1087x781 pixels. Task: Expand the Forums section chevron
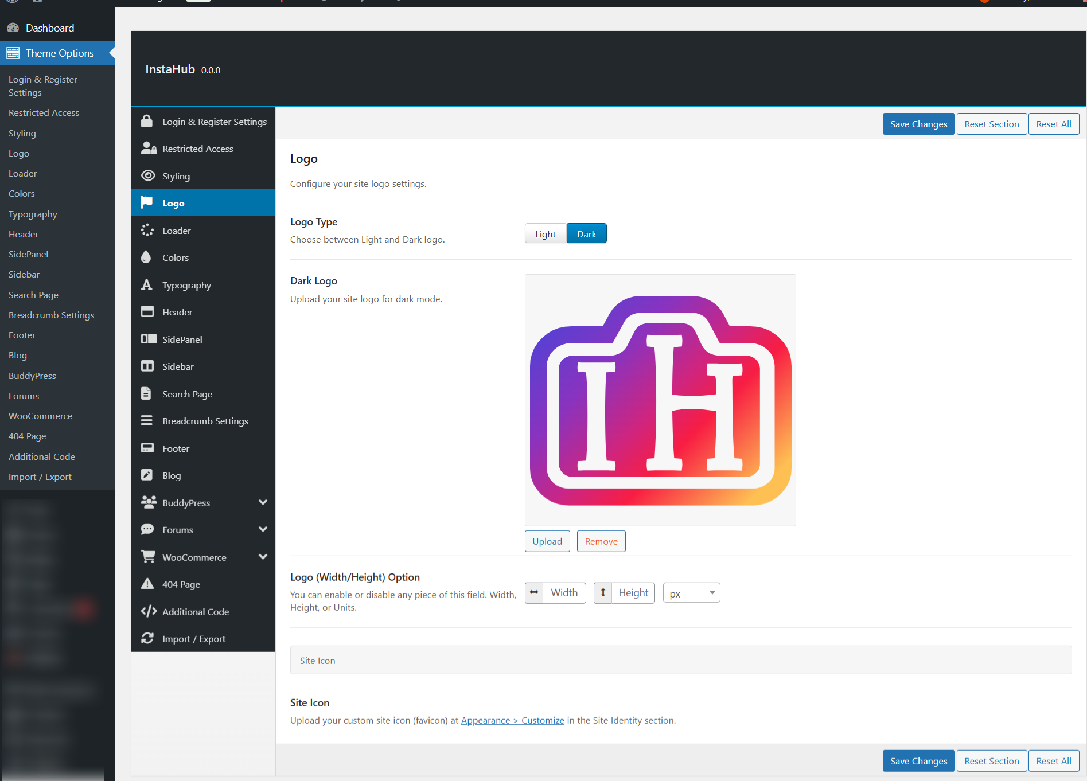click(x=263, y=529)
